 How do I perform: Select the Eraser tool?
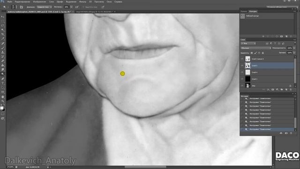tap(3, 61)
